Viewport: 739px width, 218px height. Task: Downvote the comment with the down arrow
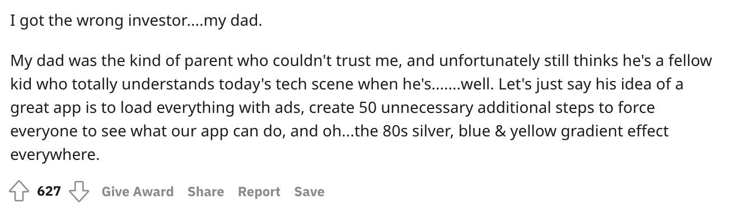click(79, 192)
